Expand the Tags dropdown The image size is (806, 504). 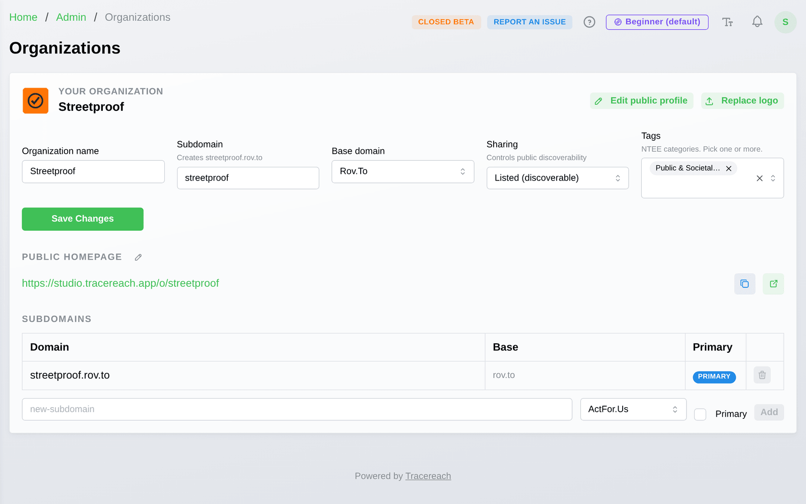click(773, 178)
